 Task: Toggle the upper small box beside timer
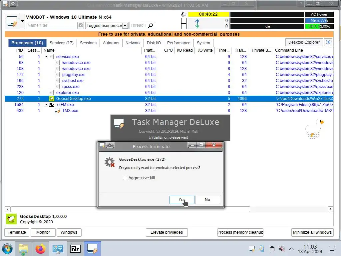coord(184,21)
